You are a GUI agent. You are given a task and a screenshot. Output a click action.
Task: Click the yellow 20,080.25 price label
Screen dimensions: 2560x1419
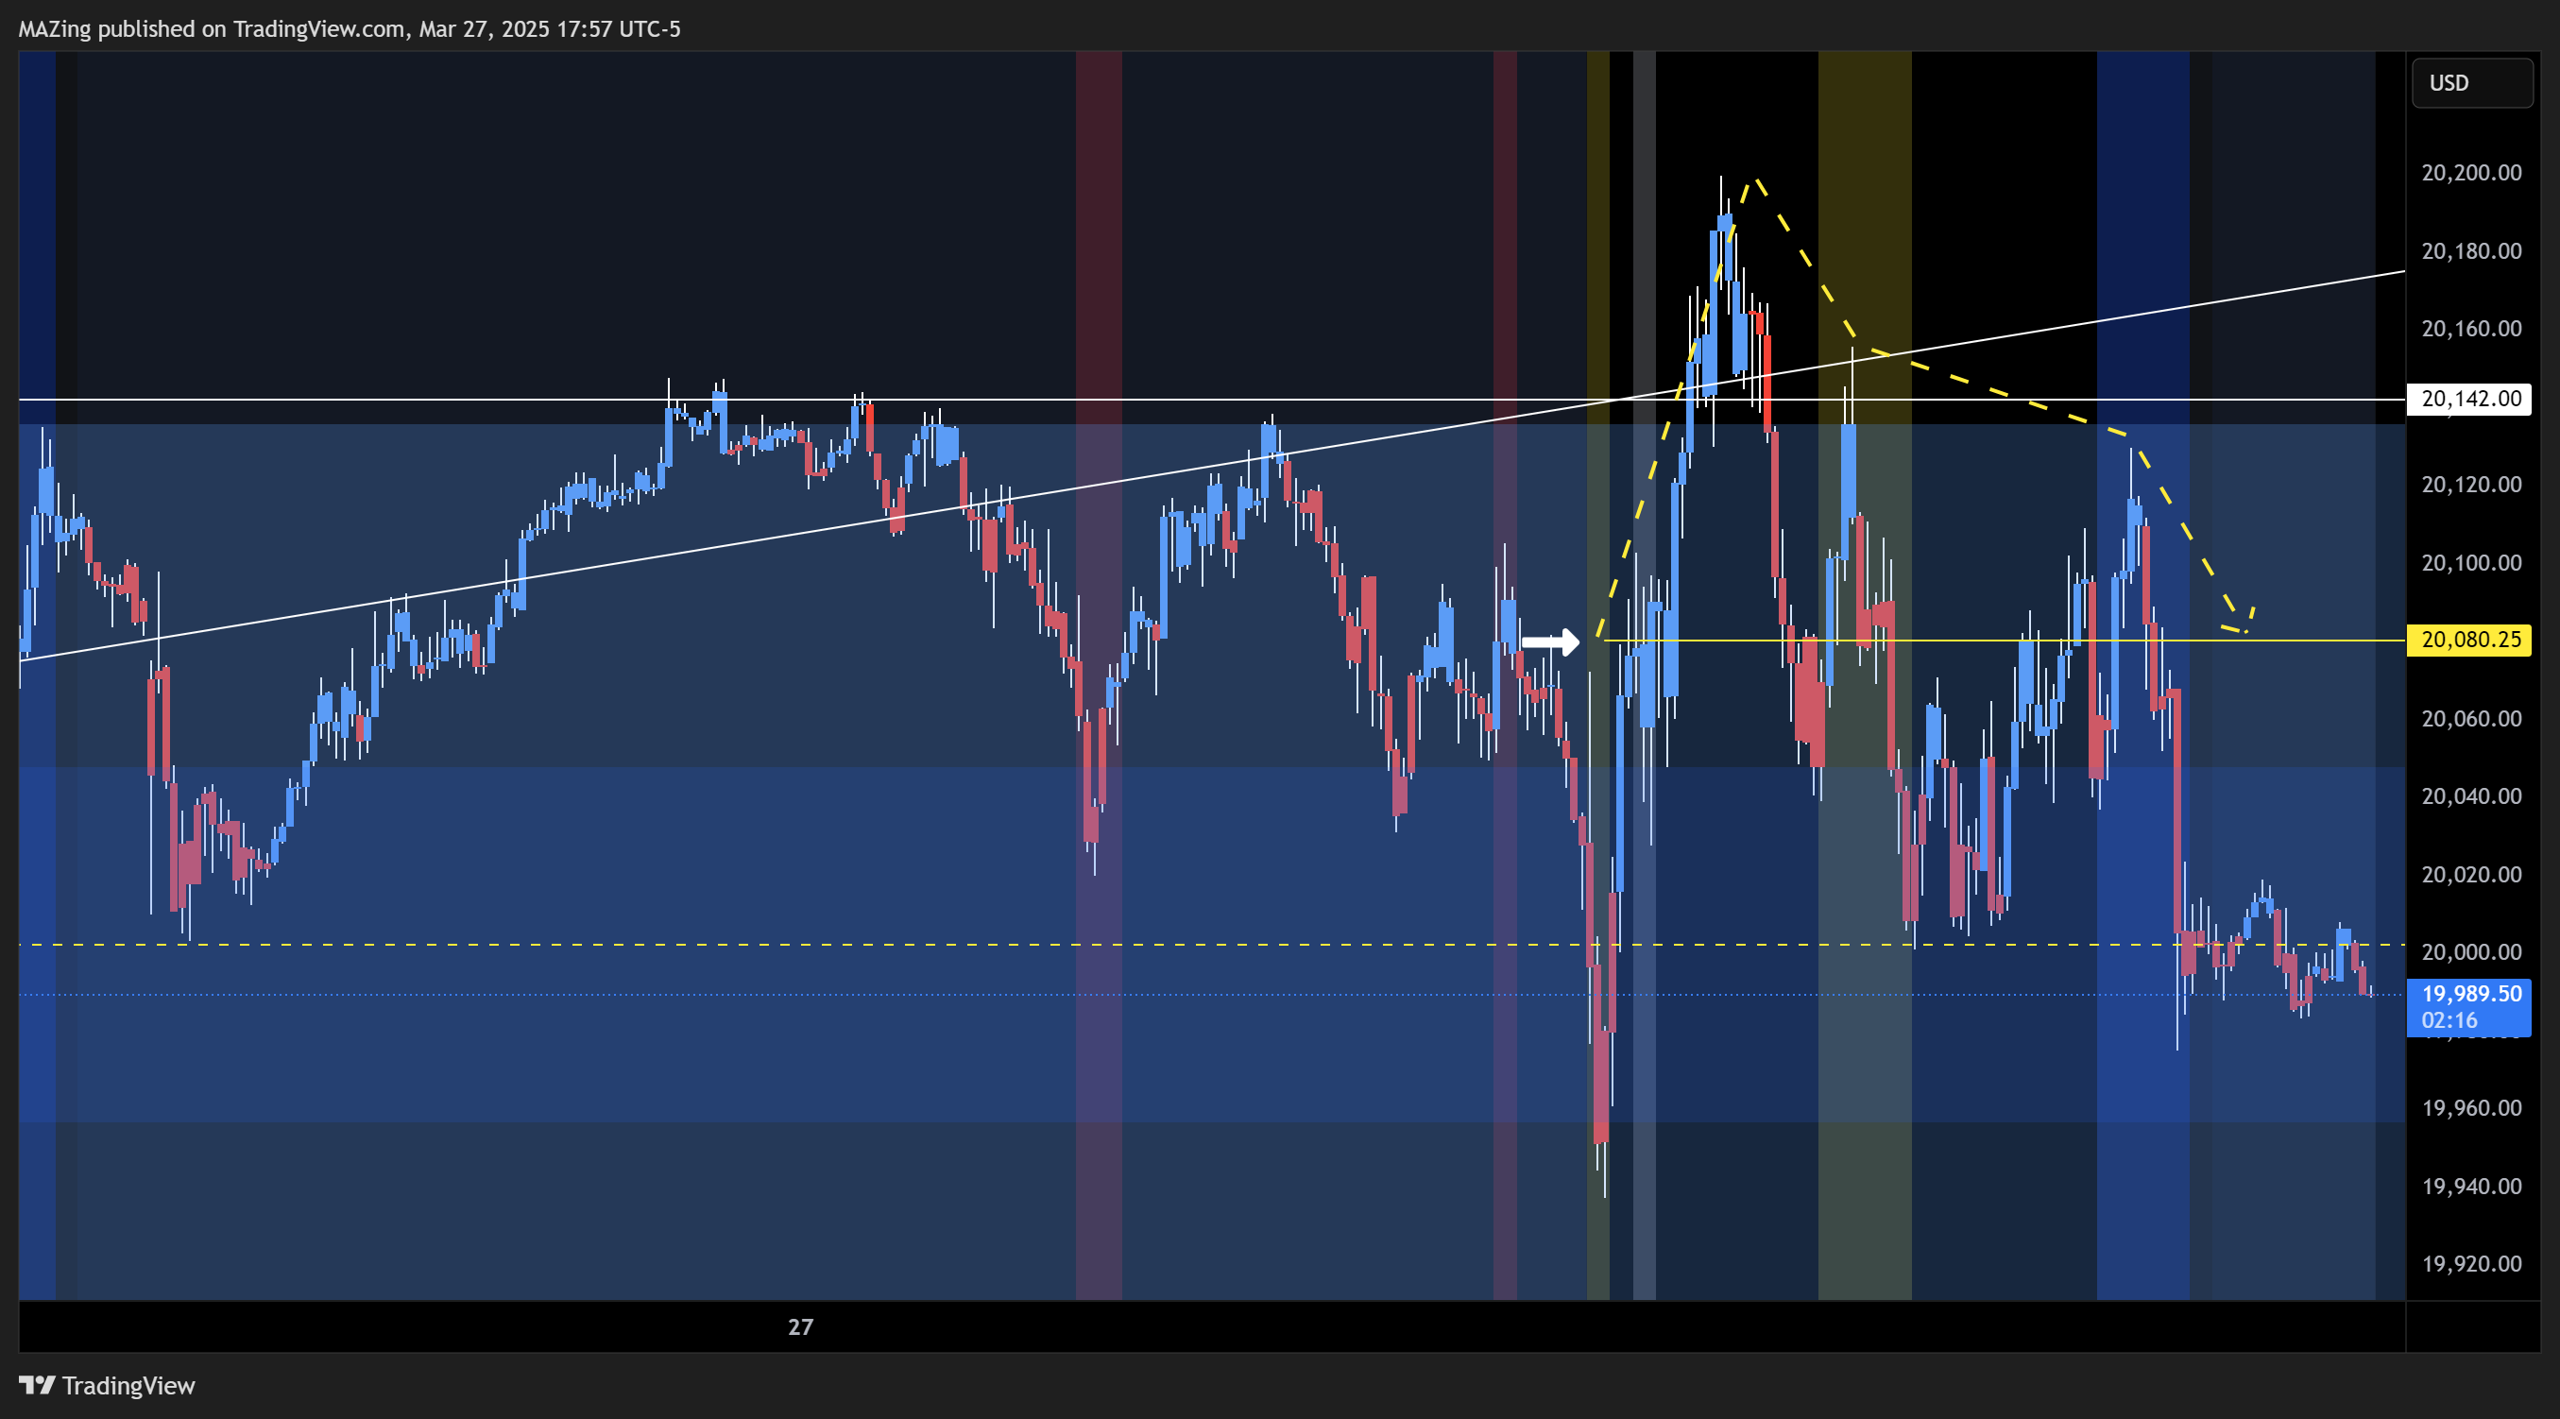click(2469, 639)
